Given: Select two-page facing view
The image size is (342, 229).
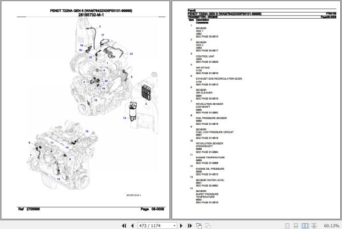Looking at the screenshot, I should click(x=305, y=226).
